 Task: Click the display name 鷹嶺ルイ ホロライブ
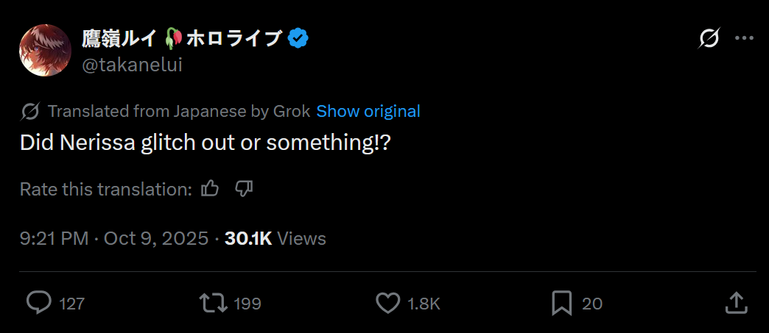point(181,38)
